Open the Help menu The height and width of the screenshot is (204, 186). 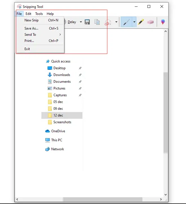(x=50, y=14)
